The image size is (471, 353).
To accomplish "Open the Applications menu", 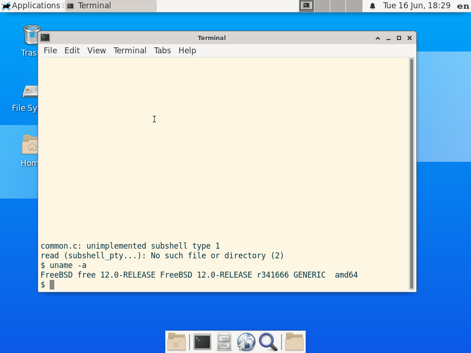I will 31,6.
